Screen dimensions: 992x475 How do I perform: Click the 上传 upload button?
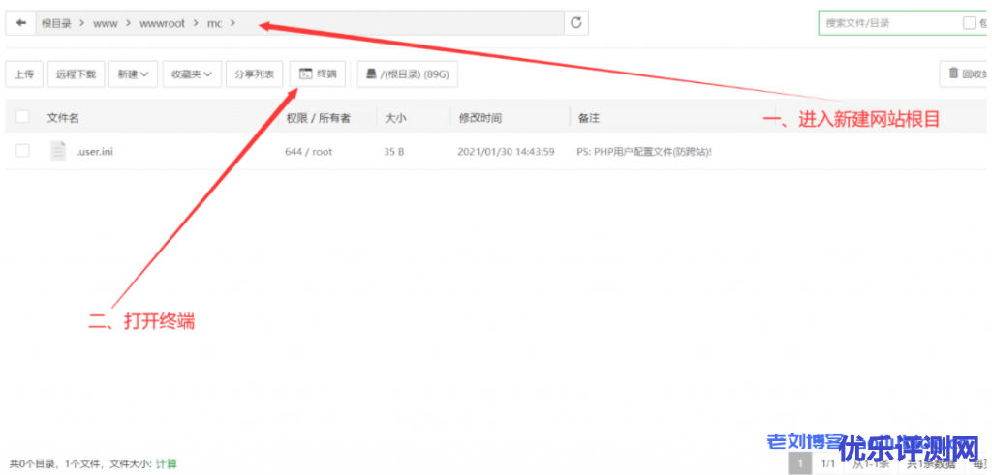tap(24, 74)
